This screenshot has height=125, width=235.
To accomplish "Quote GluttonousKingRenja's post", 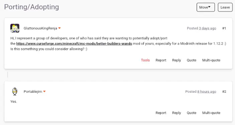I will pos(192,60).
